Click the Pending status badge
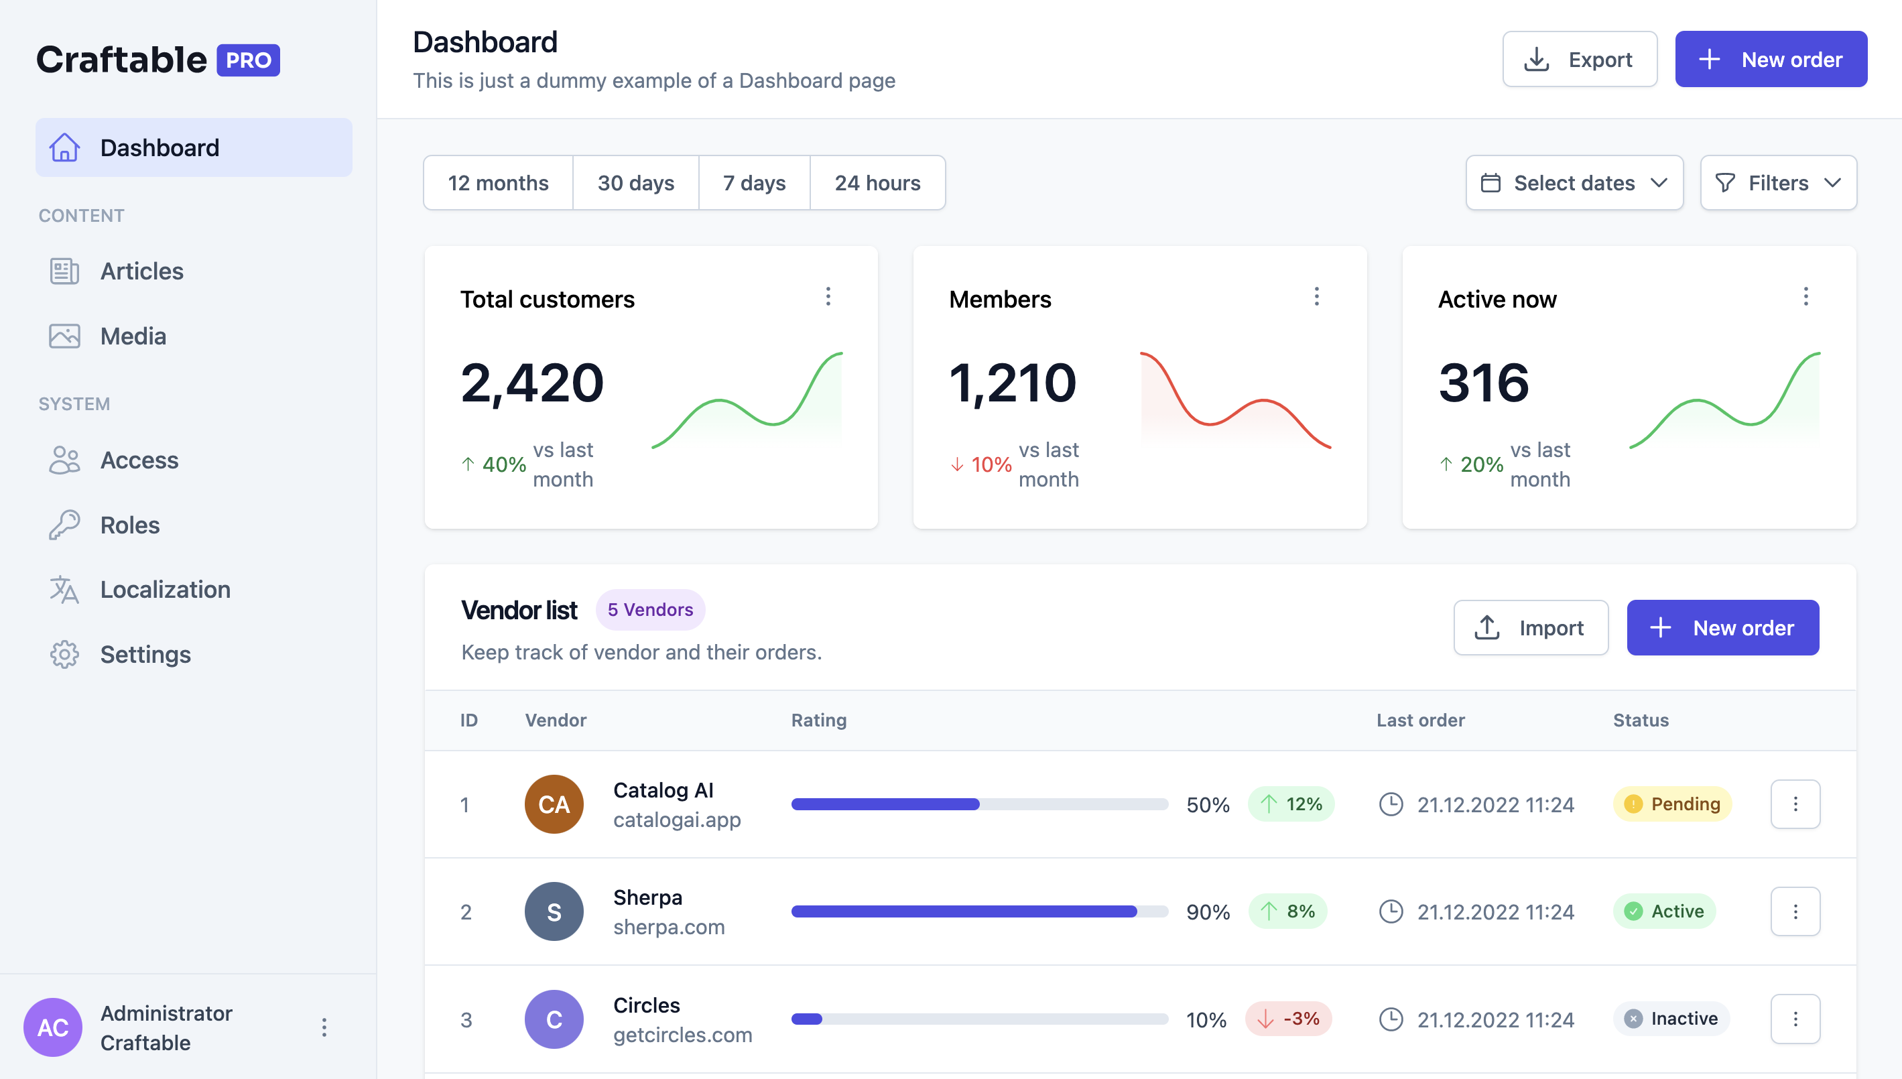Viewport: 1902px width, 1079px height. coord(1671,804)
